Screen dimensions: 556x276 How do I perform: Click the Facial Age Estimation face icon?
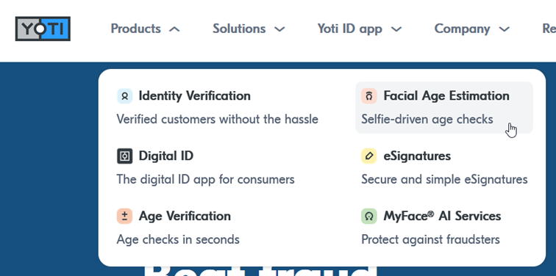368,96
